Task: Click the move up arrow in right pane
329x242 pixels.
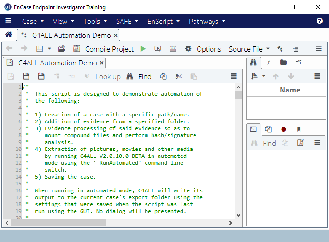Action: click(x=276, y=76)
